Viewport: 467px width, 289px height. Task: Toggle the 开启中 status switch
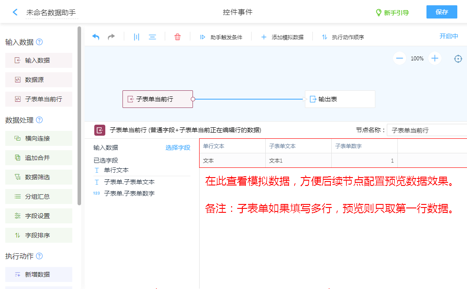coord(448,36)
